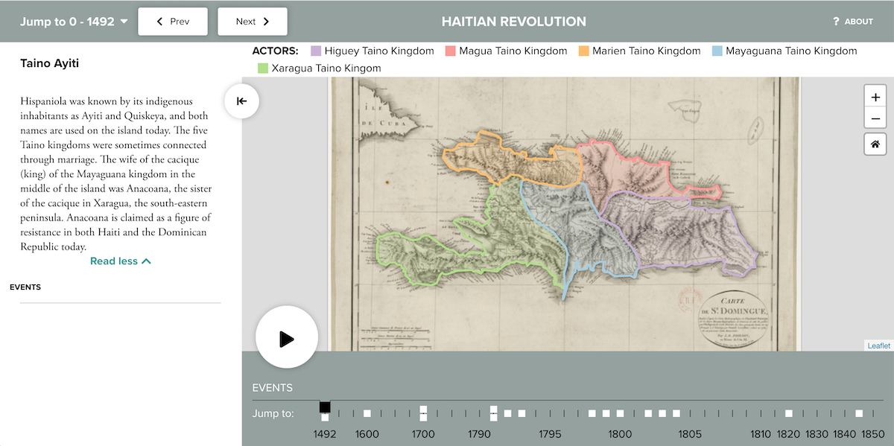The height and width of the screenshot is (446, 894).
Task: Click the 1805 timeline year label
Action: 690,434
